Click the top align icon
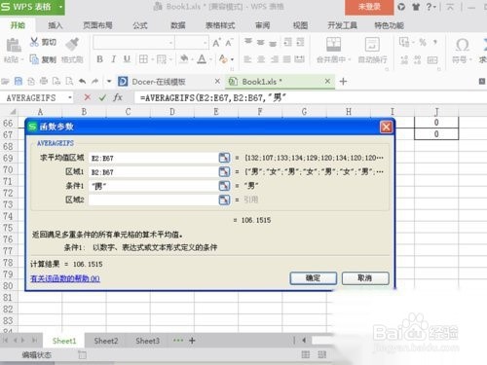This screenshot has height=365, width=487. pos(248,42)
